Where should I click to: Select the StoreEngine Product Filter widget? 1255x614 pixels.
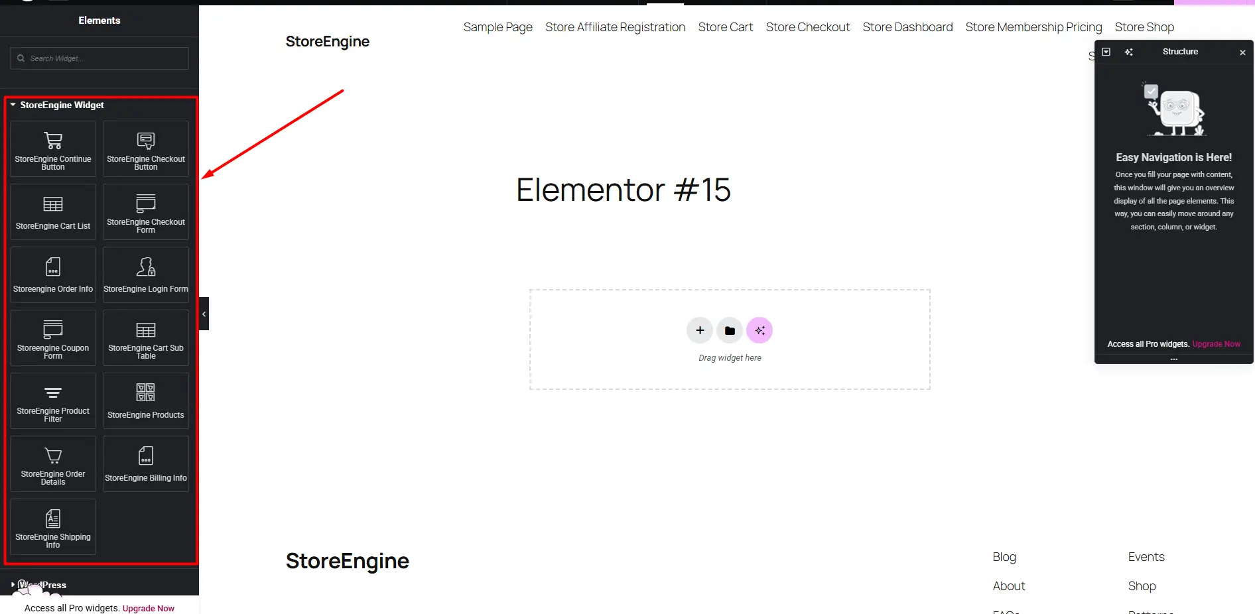pyautogui.click(x=52, y=400)
